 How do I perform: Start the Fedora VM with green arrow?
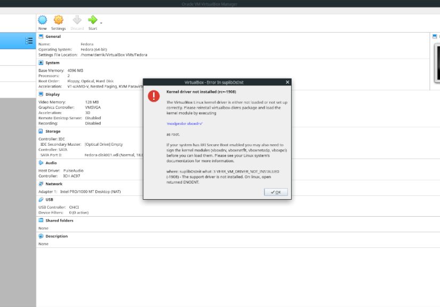[x=93, y=20]
